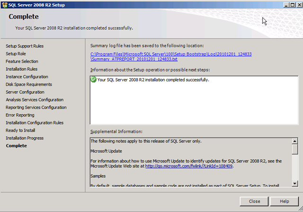Select the Disk Space Requirements step

tap(29, 84)
